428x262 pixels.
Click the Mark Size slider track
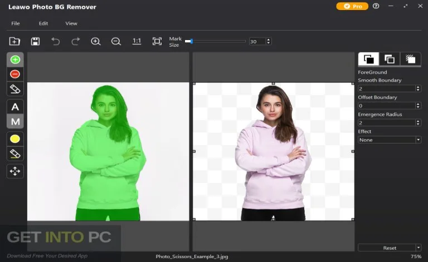pos(217,41)
